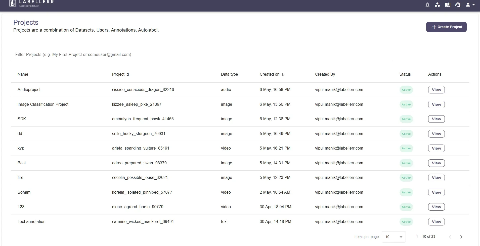Select project ID kizzee_asleep_pike_21397
This screenshot has width=480, height=246.
click(x=137, y=104)
